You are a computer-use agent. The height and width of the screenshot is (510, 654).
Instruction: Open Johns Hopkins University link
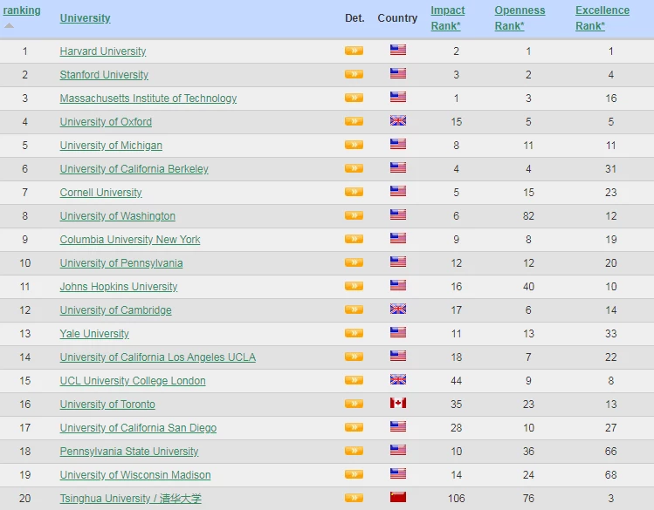click(119, 287)
